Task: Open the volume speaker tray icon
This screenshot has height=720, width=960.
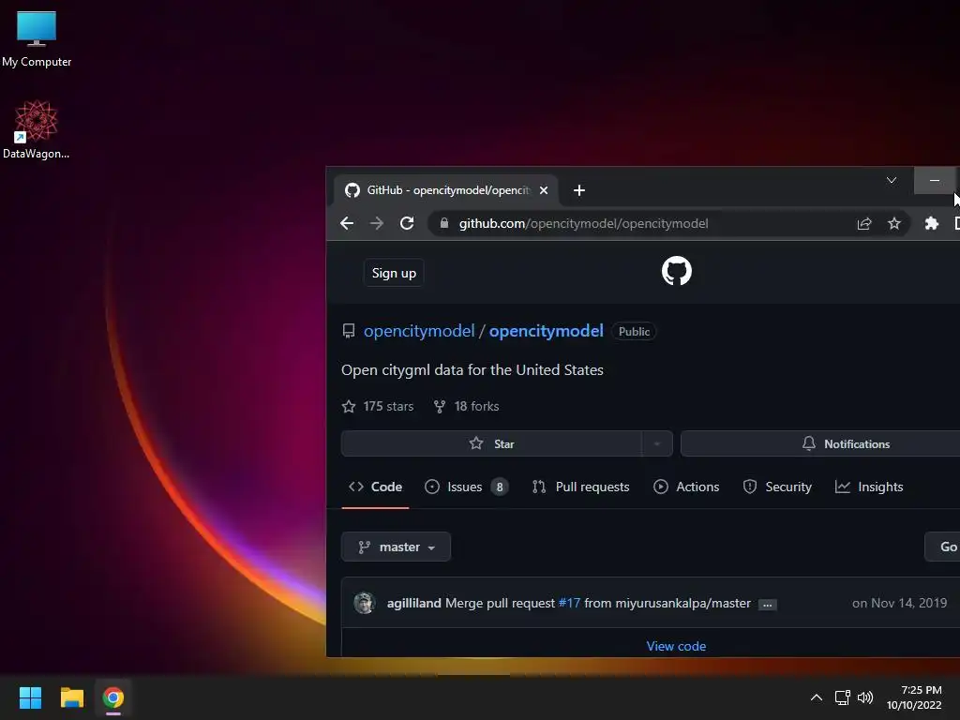Action: (x=865, y=697)
